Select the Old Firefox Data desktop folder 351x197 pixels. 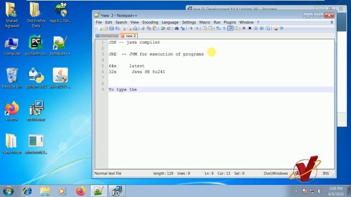coord(36,15)
